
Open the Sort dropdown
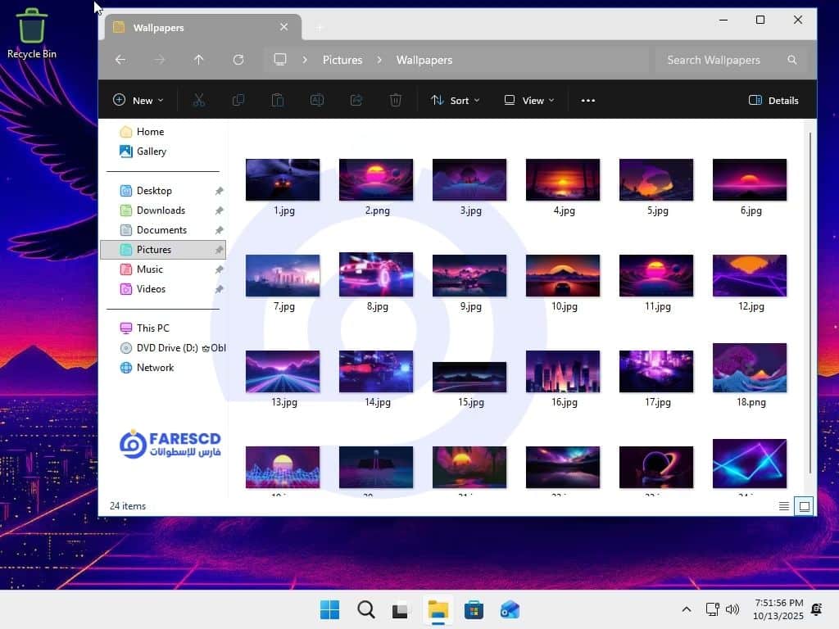click(x=456, y=101)
